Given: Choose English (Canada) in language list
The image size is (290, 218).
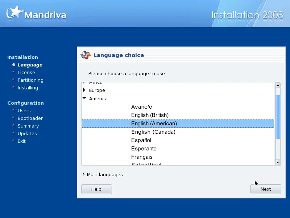Looking at the screenshot, I should [x=153, y=132].
